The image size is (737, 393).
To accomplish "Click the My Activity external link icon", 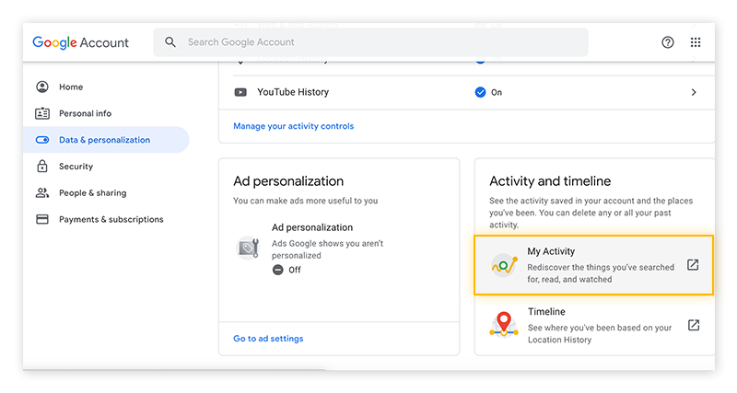I will (693, 265).
